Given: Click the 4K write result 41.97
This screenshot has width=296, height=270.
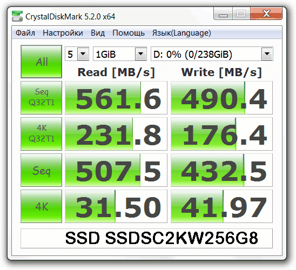Looking at the screenshot, I should pos(221,206).
